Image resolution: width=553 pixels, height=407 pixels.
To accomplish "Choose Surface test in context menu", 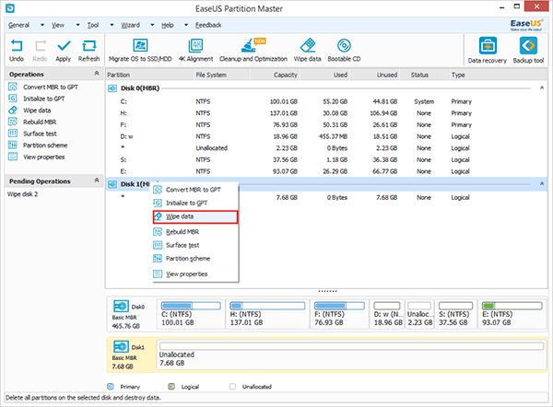I will coord(195,245).
